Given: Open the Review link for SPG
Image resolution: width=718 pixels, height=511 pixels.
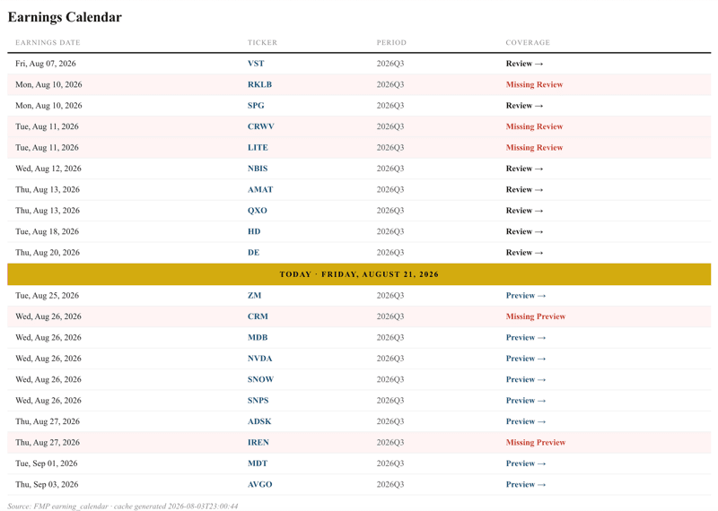Looking at the screenshot, I should tap(524, 106).
